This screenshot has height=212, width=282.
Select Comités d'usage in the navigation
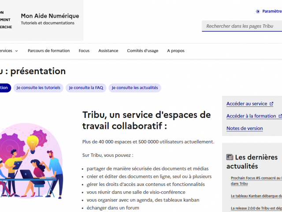pos(142,51)
